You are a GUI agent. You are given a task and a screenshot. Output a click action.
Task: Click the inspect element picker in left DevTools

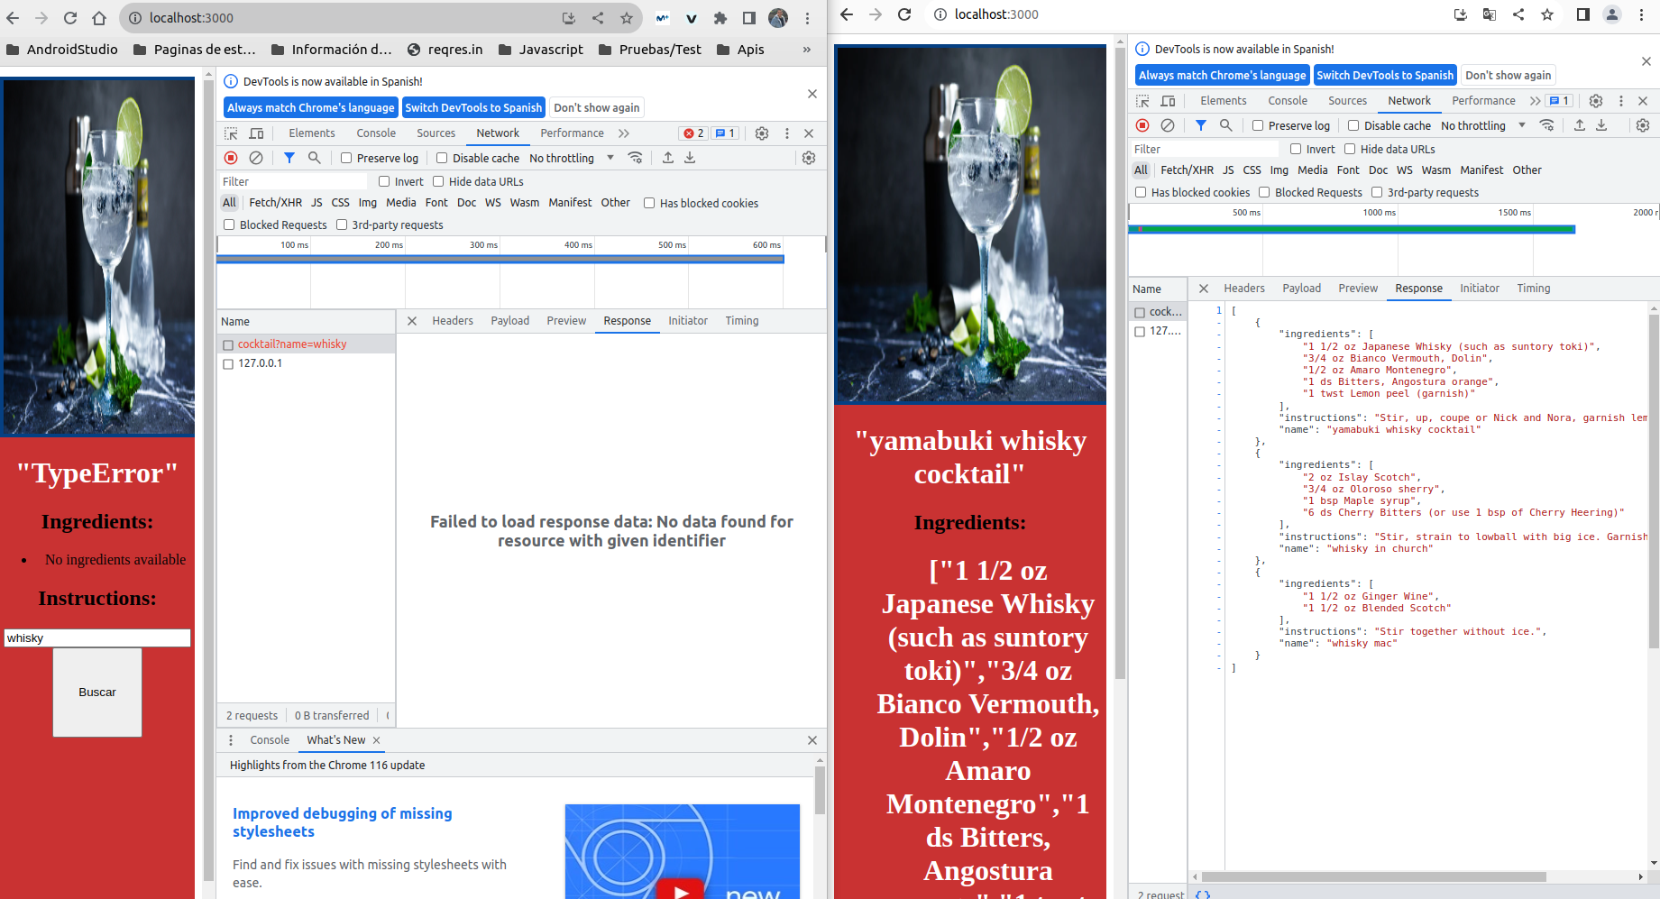coord(232,133)
